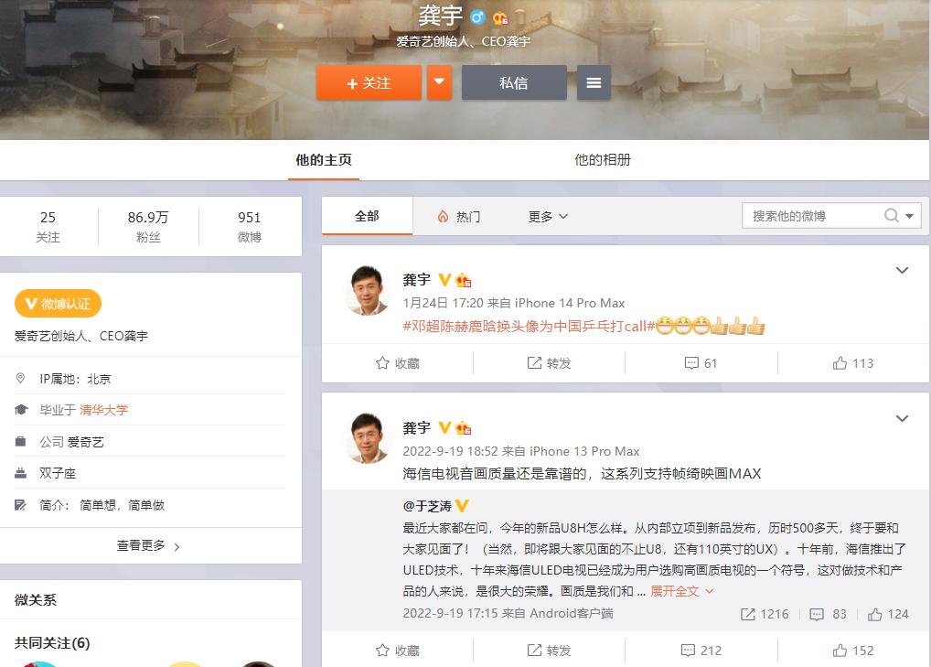Expand options chevron on second post
Image resolution: width=931 pixels, height=667 pixels.
[902, 418]
